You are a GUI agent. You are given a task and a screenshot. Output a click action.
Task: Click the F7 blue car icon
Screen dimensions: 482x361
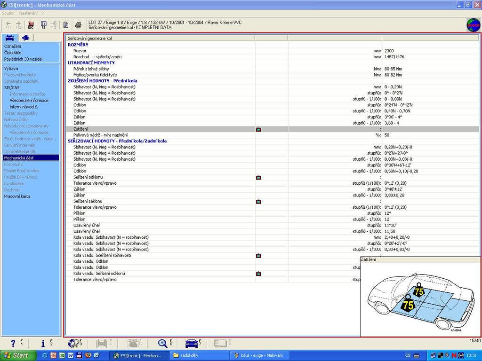[x=192, y=343]
